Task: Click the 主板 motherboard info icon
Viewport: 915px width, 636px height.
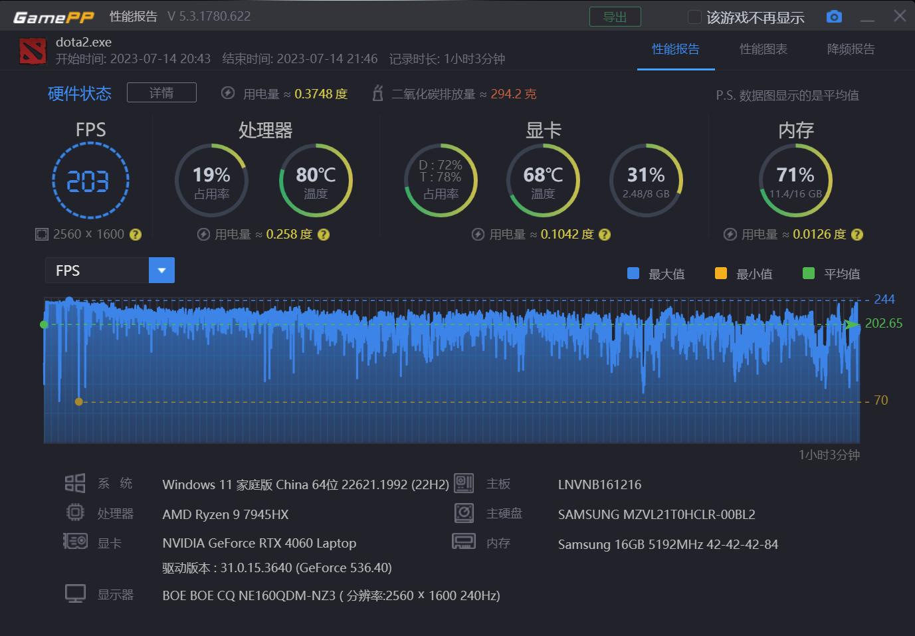Action: click(464, 483)
